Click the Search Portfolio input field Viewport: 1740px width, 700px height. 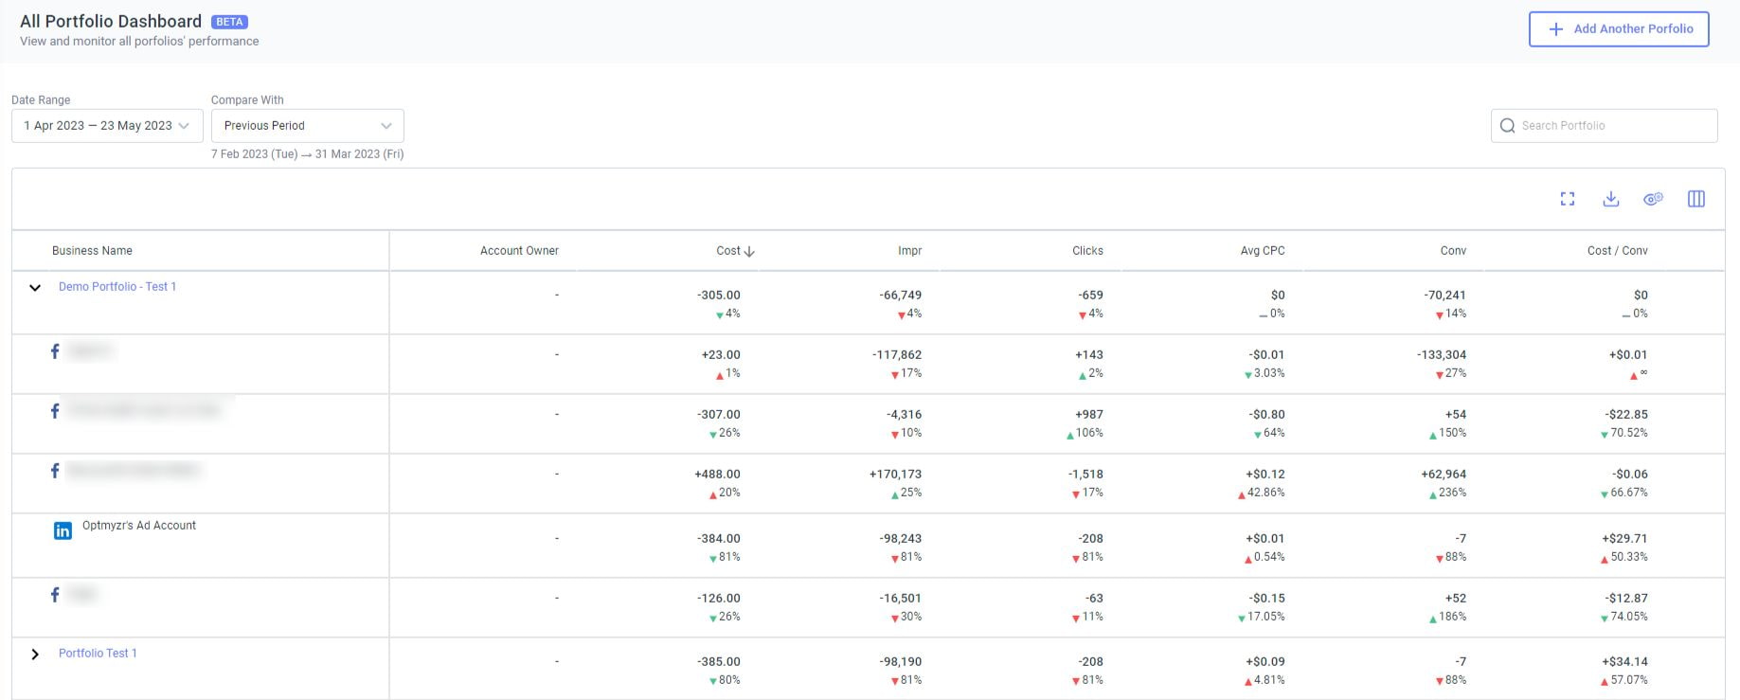[x=1605, y=126]
